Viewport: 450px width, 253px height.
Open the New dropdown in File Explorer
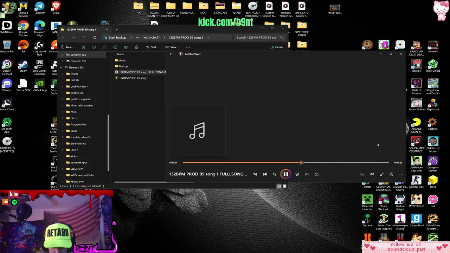point(67,47)
